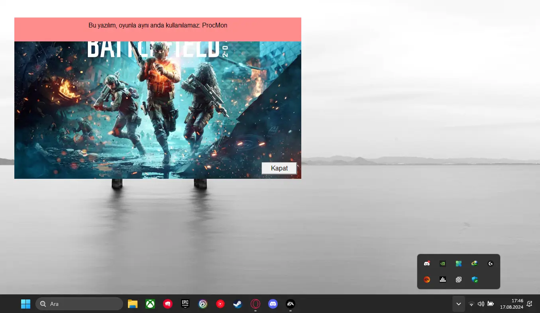Open Discord from the tray overflow
The height and width of the screenshot is (313, 540).
[427, 264]
